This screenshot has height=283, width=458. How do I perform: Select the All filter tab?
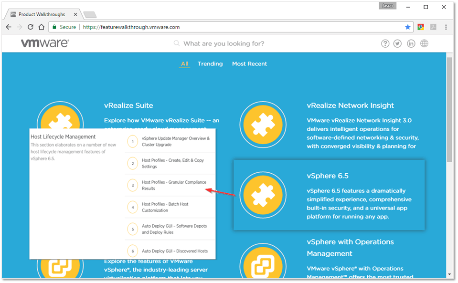pyautogui.click(x=185, y=64)
